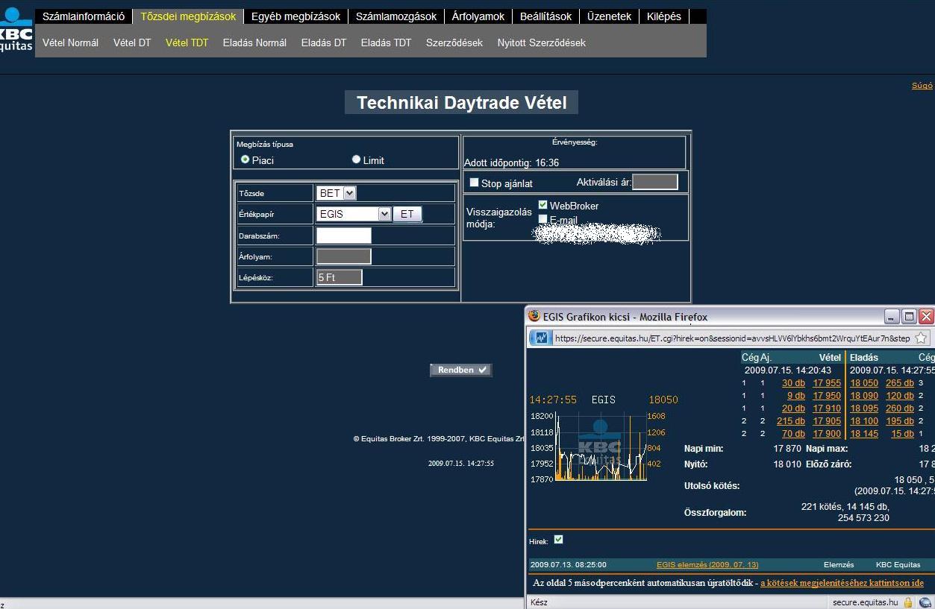Go to Vétel Normál submenu
The image size is (935, 609).
pos(70,42)
